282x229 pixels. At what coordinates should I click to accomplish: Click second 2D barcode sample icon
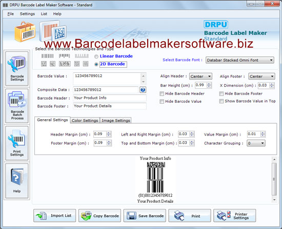pos(52,64)
